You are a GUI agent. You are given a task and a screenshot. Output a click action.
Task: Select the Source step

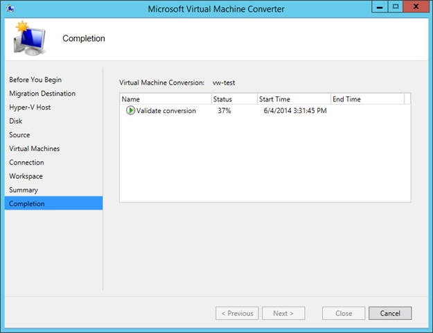coord(19,135)
